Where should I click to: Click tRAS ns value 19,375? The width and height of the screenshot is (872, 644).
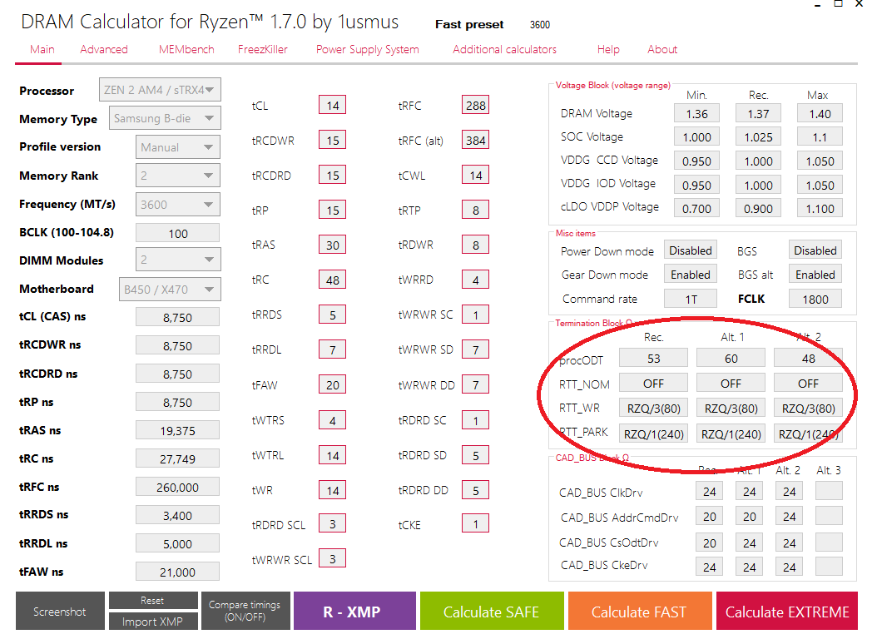(177, 430)
